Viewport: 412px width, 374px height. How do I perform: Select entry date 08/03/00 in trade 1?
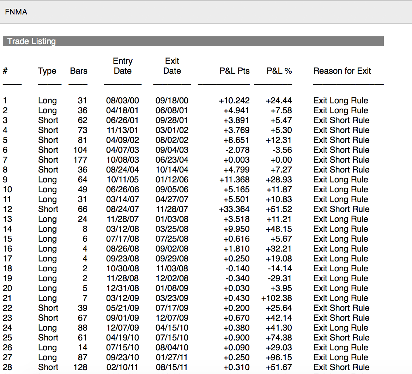(122, 101)
